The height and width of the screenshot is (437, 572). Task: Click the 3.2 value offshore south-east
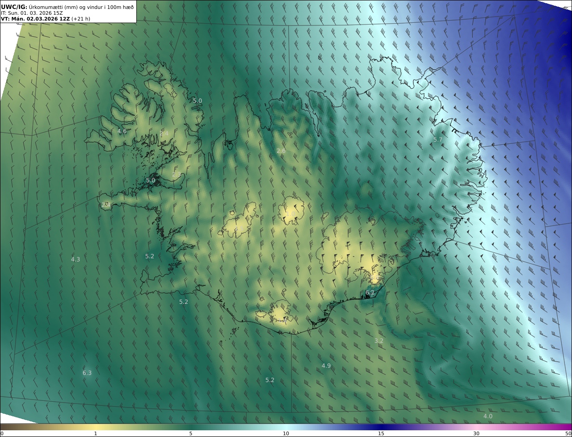click(x=379, y=341)
